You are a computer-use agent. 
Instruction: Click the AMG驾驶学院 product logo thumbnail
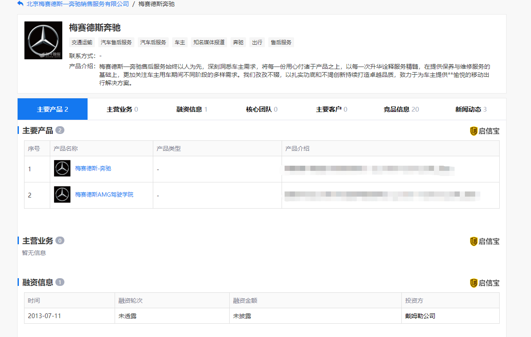[62, 194]
